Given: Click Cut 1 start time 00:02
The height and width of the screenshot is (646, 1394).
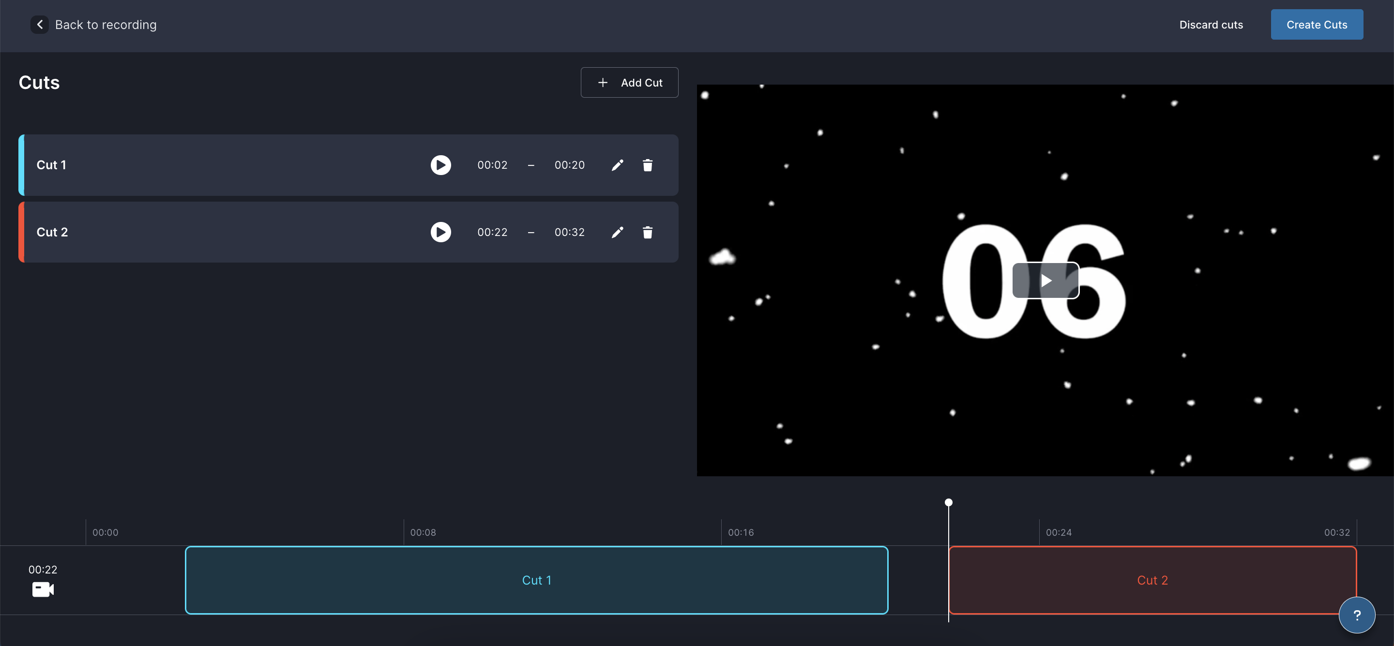Looking at the screenshot, I should pyautogui.click(x=492, y=165).
